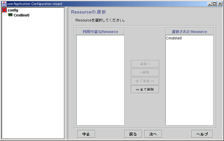The image size is (224, 141).
Task: Maximize the wizard window
Action: tap(215, 4)
